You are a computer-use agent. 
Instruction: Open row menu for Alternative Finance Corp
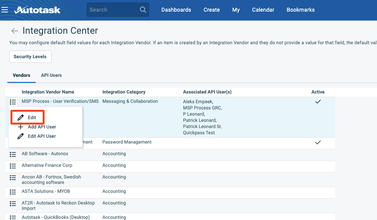pyautogui.click(x=13, y=166)
